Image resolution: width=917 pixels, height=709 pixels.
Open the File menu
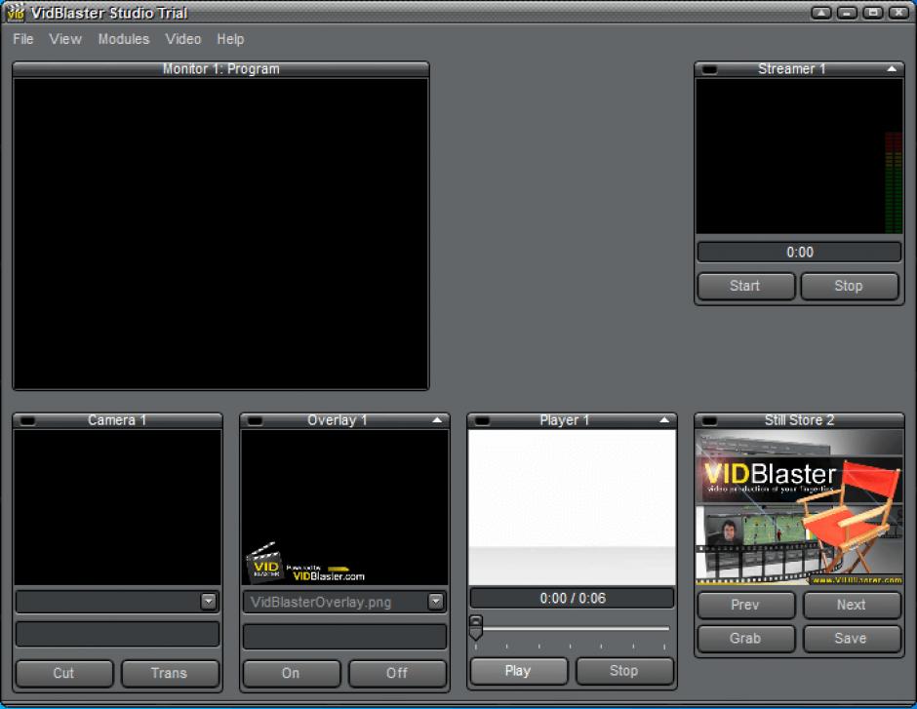coord(22,39)
